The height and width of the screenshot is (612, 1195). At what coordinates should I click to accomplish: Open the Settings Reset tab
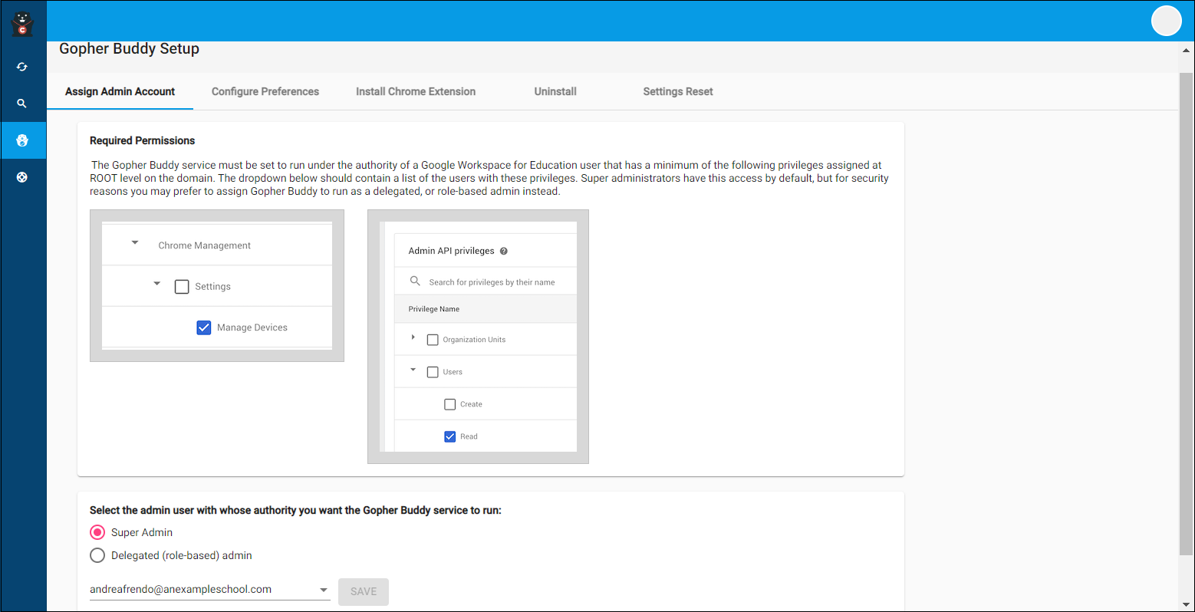[x=677, y=91]
